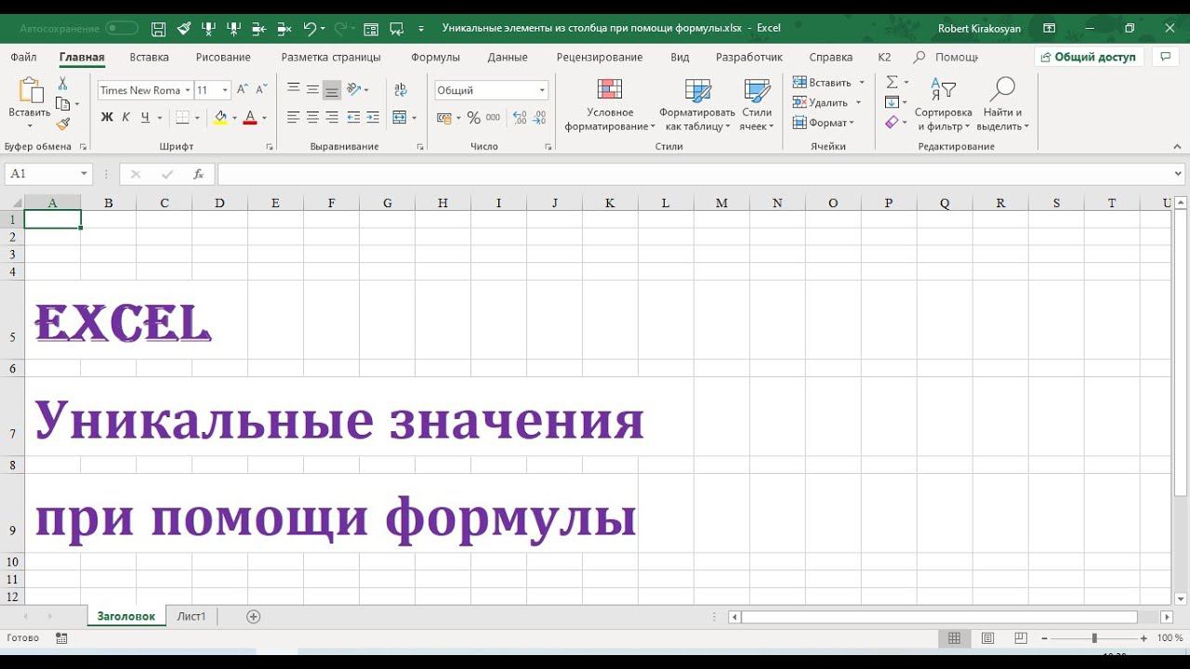
Task: Apply percent style to the cell
Action: coord(474,118)
